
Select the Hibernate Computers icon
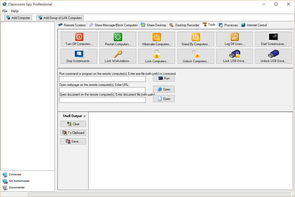[157, 37]
